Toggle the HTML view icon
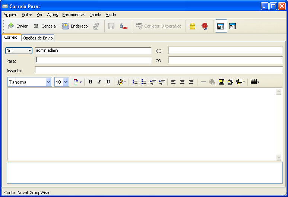Image resolution: width=288 pixels, height=197 pixels. [221, 26]
